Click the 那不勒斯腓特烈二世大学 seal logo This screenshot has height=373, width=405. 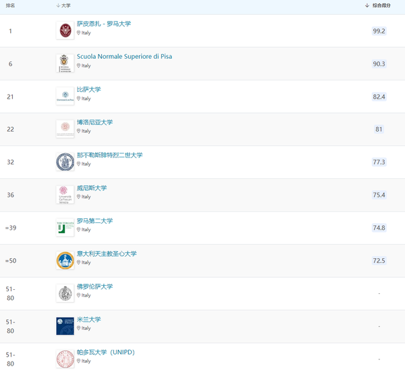pos(65,161)
